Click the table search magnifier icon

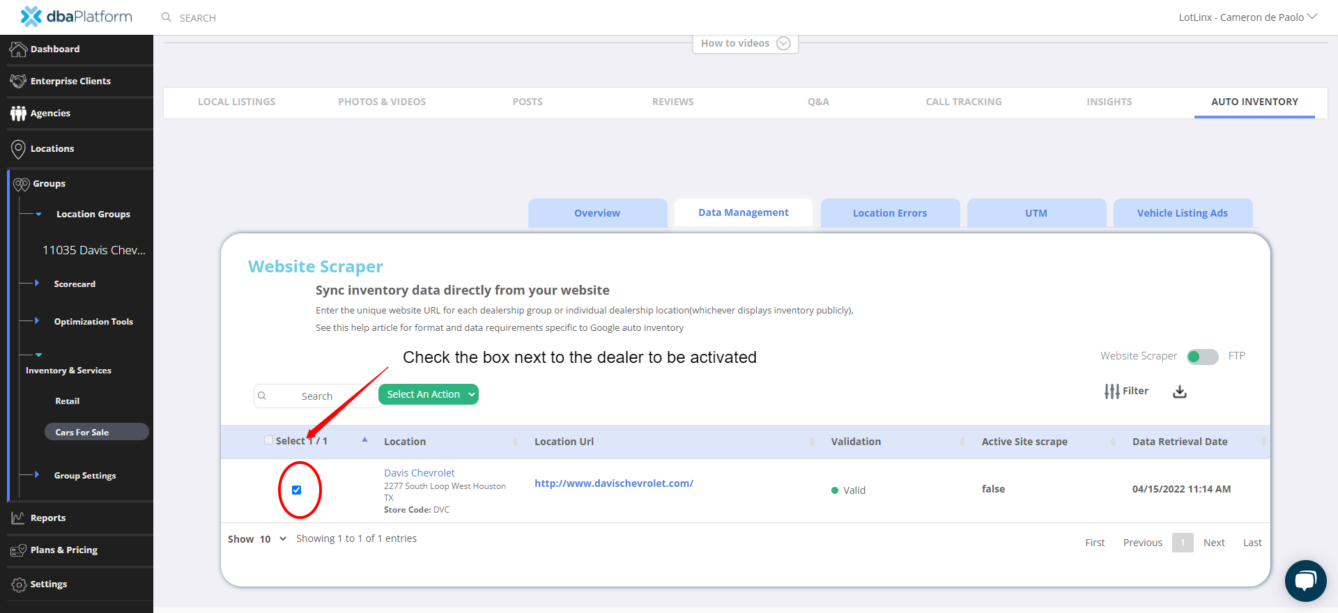point(262,396)
